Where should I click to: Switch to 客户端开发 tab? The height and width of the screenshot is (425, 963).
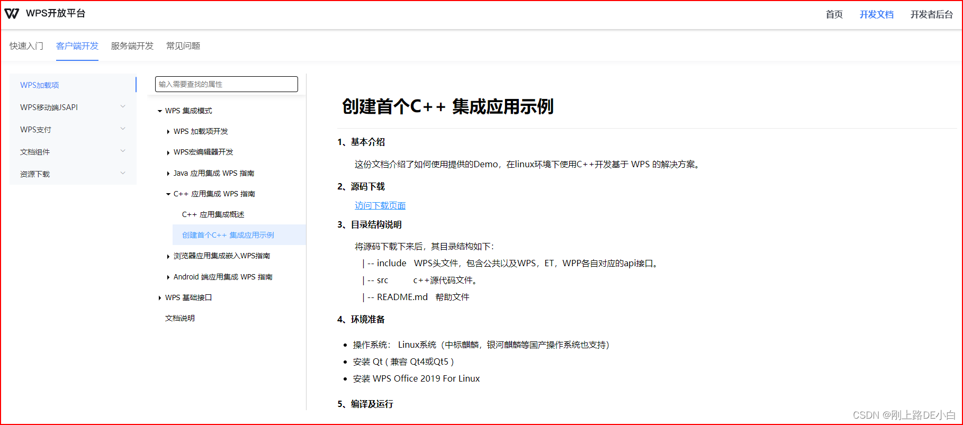coord(77,46)
